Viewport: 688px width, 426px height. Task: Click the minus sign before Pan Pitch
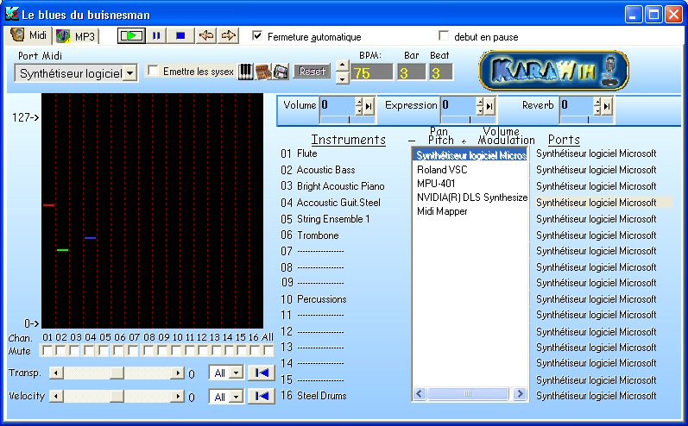[x=412, y=141]
